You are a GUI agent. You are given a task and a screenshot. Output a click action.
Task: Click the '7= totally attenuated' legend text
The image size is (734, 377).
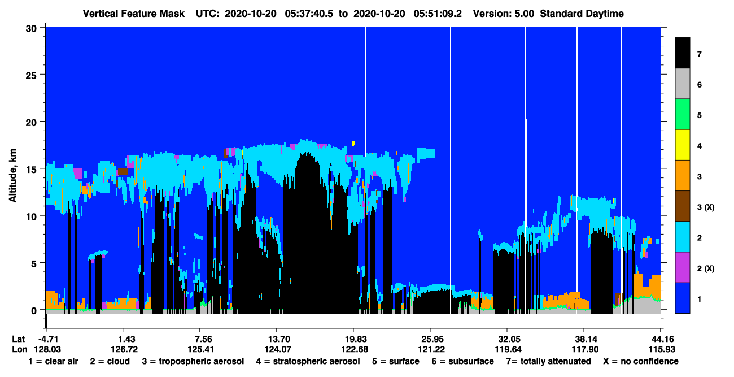tap(548, 361)
